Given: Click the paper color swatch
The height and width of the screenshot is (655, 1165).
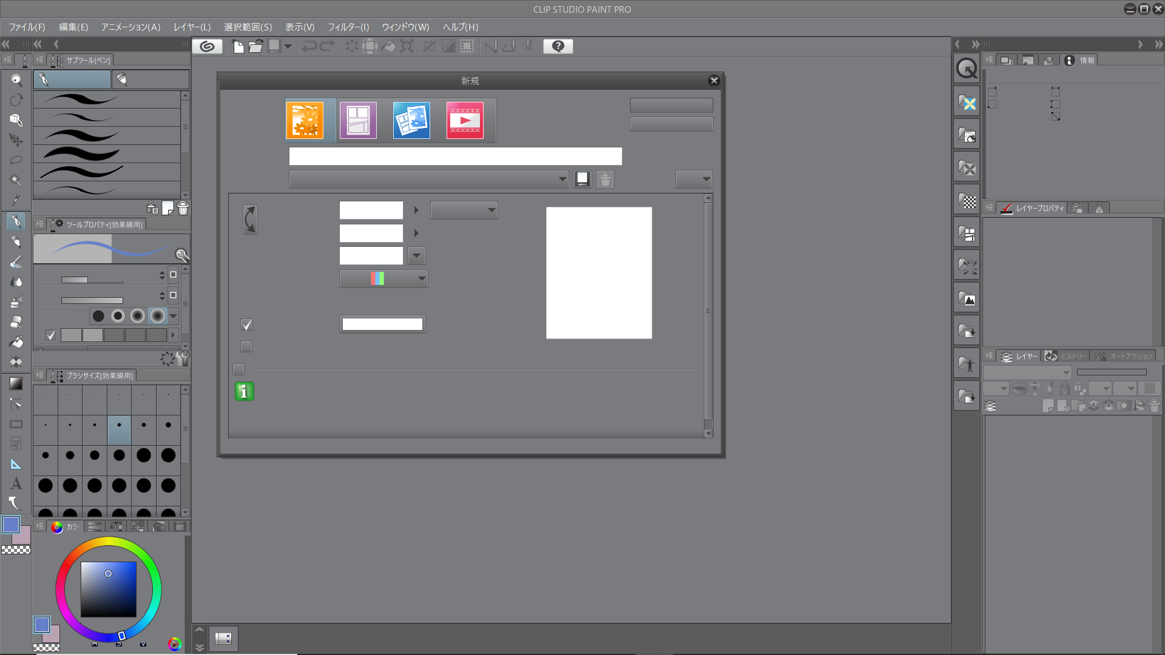Looking at the screenshot, I should [382, 324].
